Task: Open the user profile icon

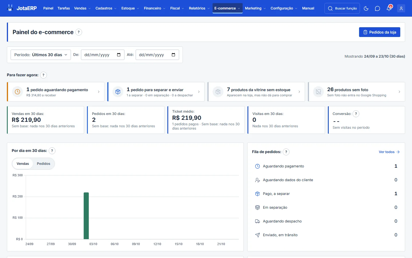Action: 401,9
